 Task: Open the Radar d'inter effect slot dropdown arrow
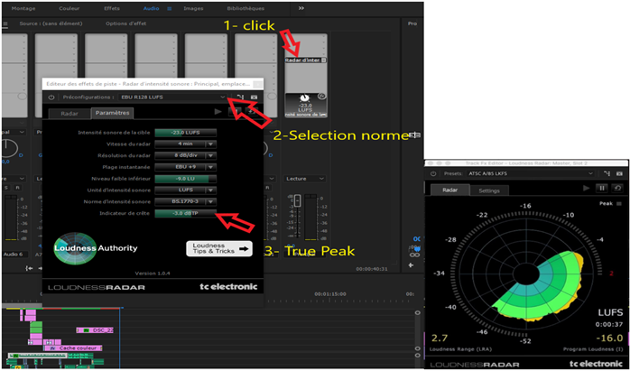pyautogui.click(x=324, y=60)
